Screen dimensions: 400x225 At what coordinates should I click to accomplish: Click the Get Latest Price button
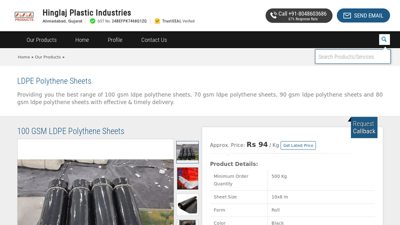click(298, 145)
